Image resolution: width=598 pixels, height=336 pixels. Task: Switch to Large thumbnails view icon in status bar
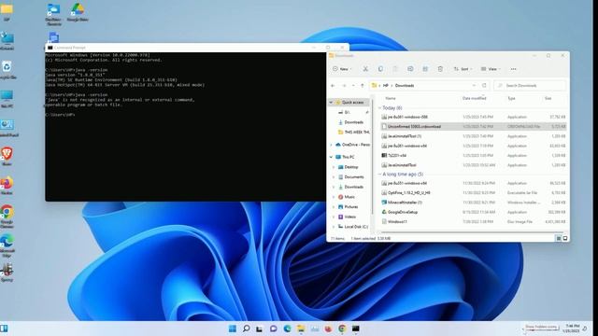coord(565,239)
